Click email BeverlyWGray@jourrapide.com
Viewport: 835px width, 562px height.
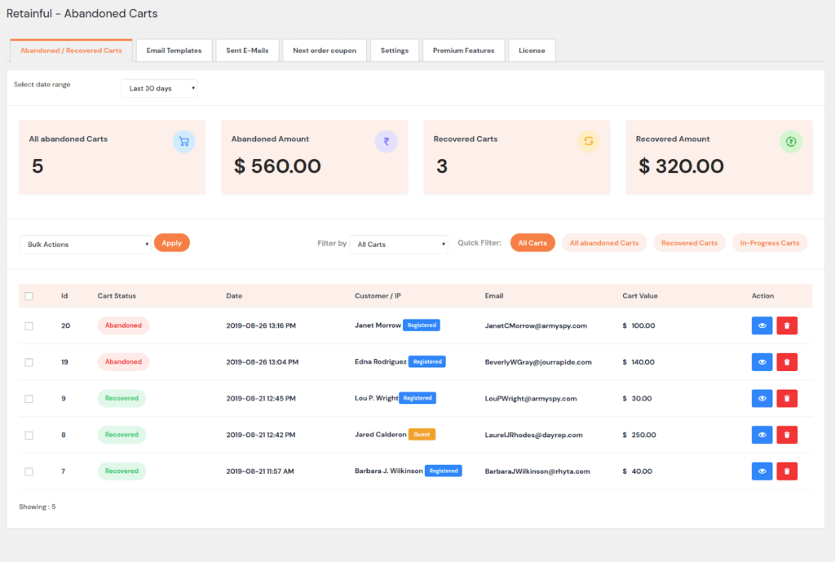click(538, 362)
